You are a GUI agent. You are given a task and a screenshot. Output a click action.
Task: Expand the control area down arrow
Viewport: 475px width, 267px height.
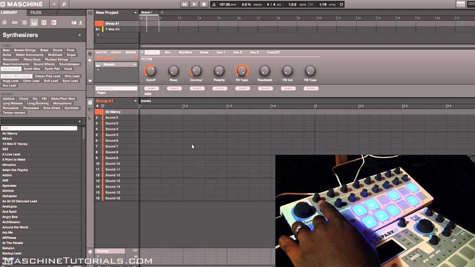[90, 80]
